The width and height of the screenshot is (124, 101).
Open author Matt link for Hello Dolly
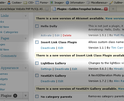[119, 35]
